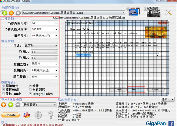Click output path 3 马赛克图.jpg text
This screenshot has height=126, width=177.
pos(89,18)
